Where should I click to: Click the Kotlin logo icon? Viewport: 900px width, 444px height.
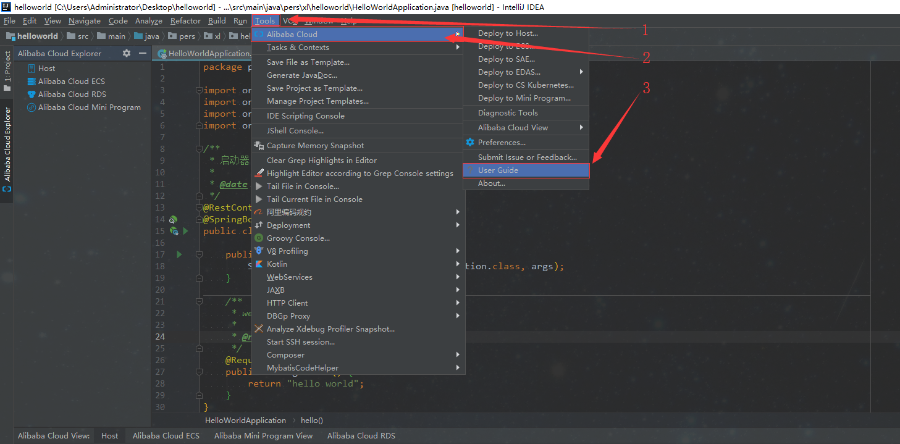pyautogui.click(x=259, y=264)
